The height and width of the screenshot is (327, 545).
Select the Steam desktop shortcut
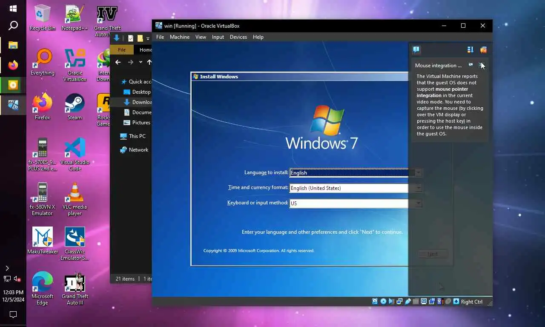pyautogui.click(x=75, y=107)
